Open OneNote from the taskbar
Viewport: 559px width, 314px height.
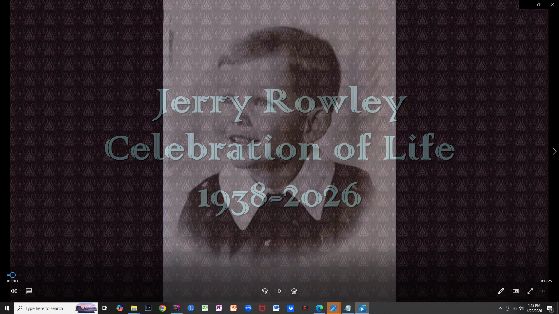point(219,308)
